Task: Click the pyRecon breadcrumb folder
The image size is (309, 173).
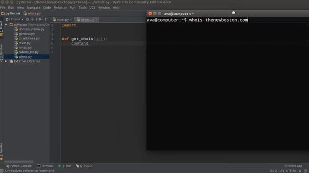Action: pyautogui.click(x=11, y=13)
